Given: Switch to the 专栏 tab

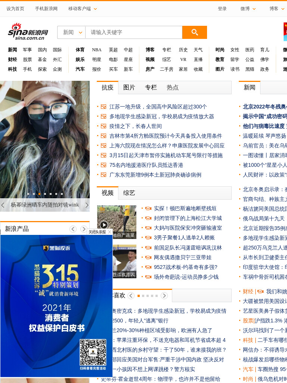Looking at the screenshot, I should click(151, 88).
